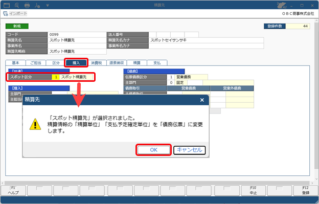Image resolution: width=319 pixels, height=204 pixels.
Task: Click the vertical scrollbar down arrow
Action: tap(316, 179)
